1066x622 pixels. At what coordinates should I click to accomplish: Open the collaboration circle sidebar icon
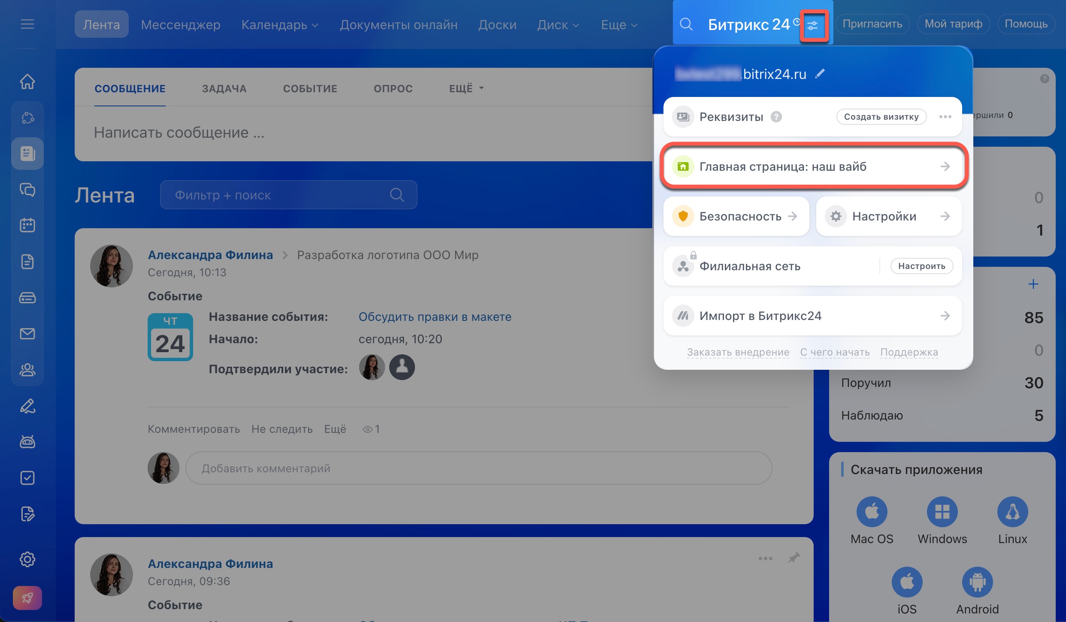point(27,118)
